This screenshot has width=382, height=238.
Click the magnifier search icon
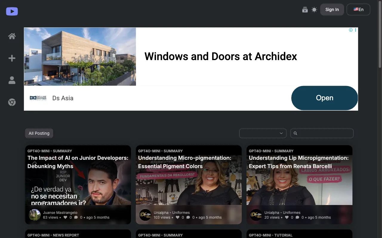click(295, 133)
